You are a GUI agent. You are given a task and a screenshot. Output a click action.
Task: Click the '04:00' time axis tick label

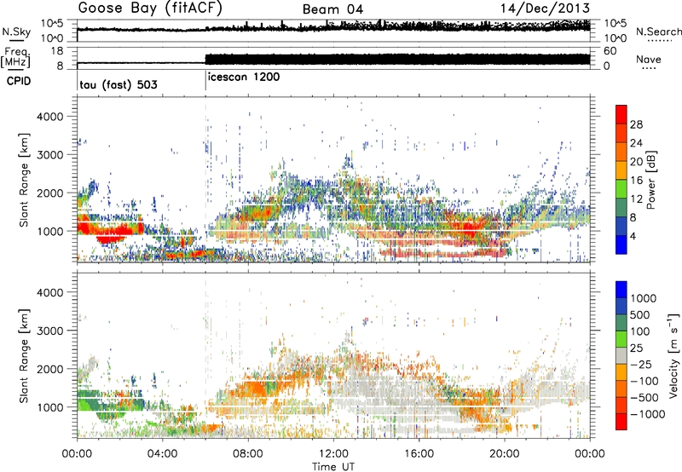(x=163, y=454)
